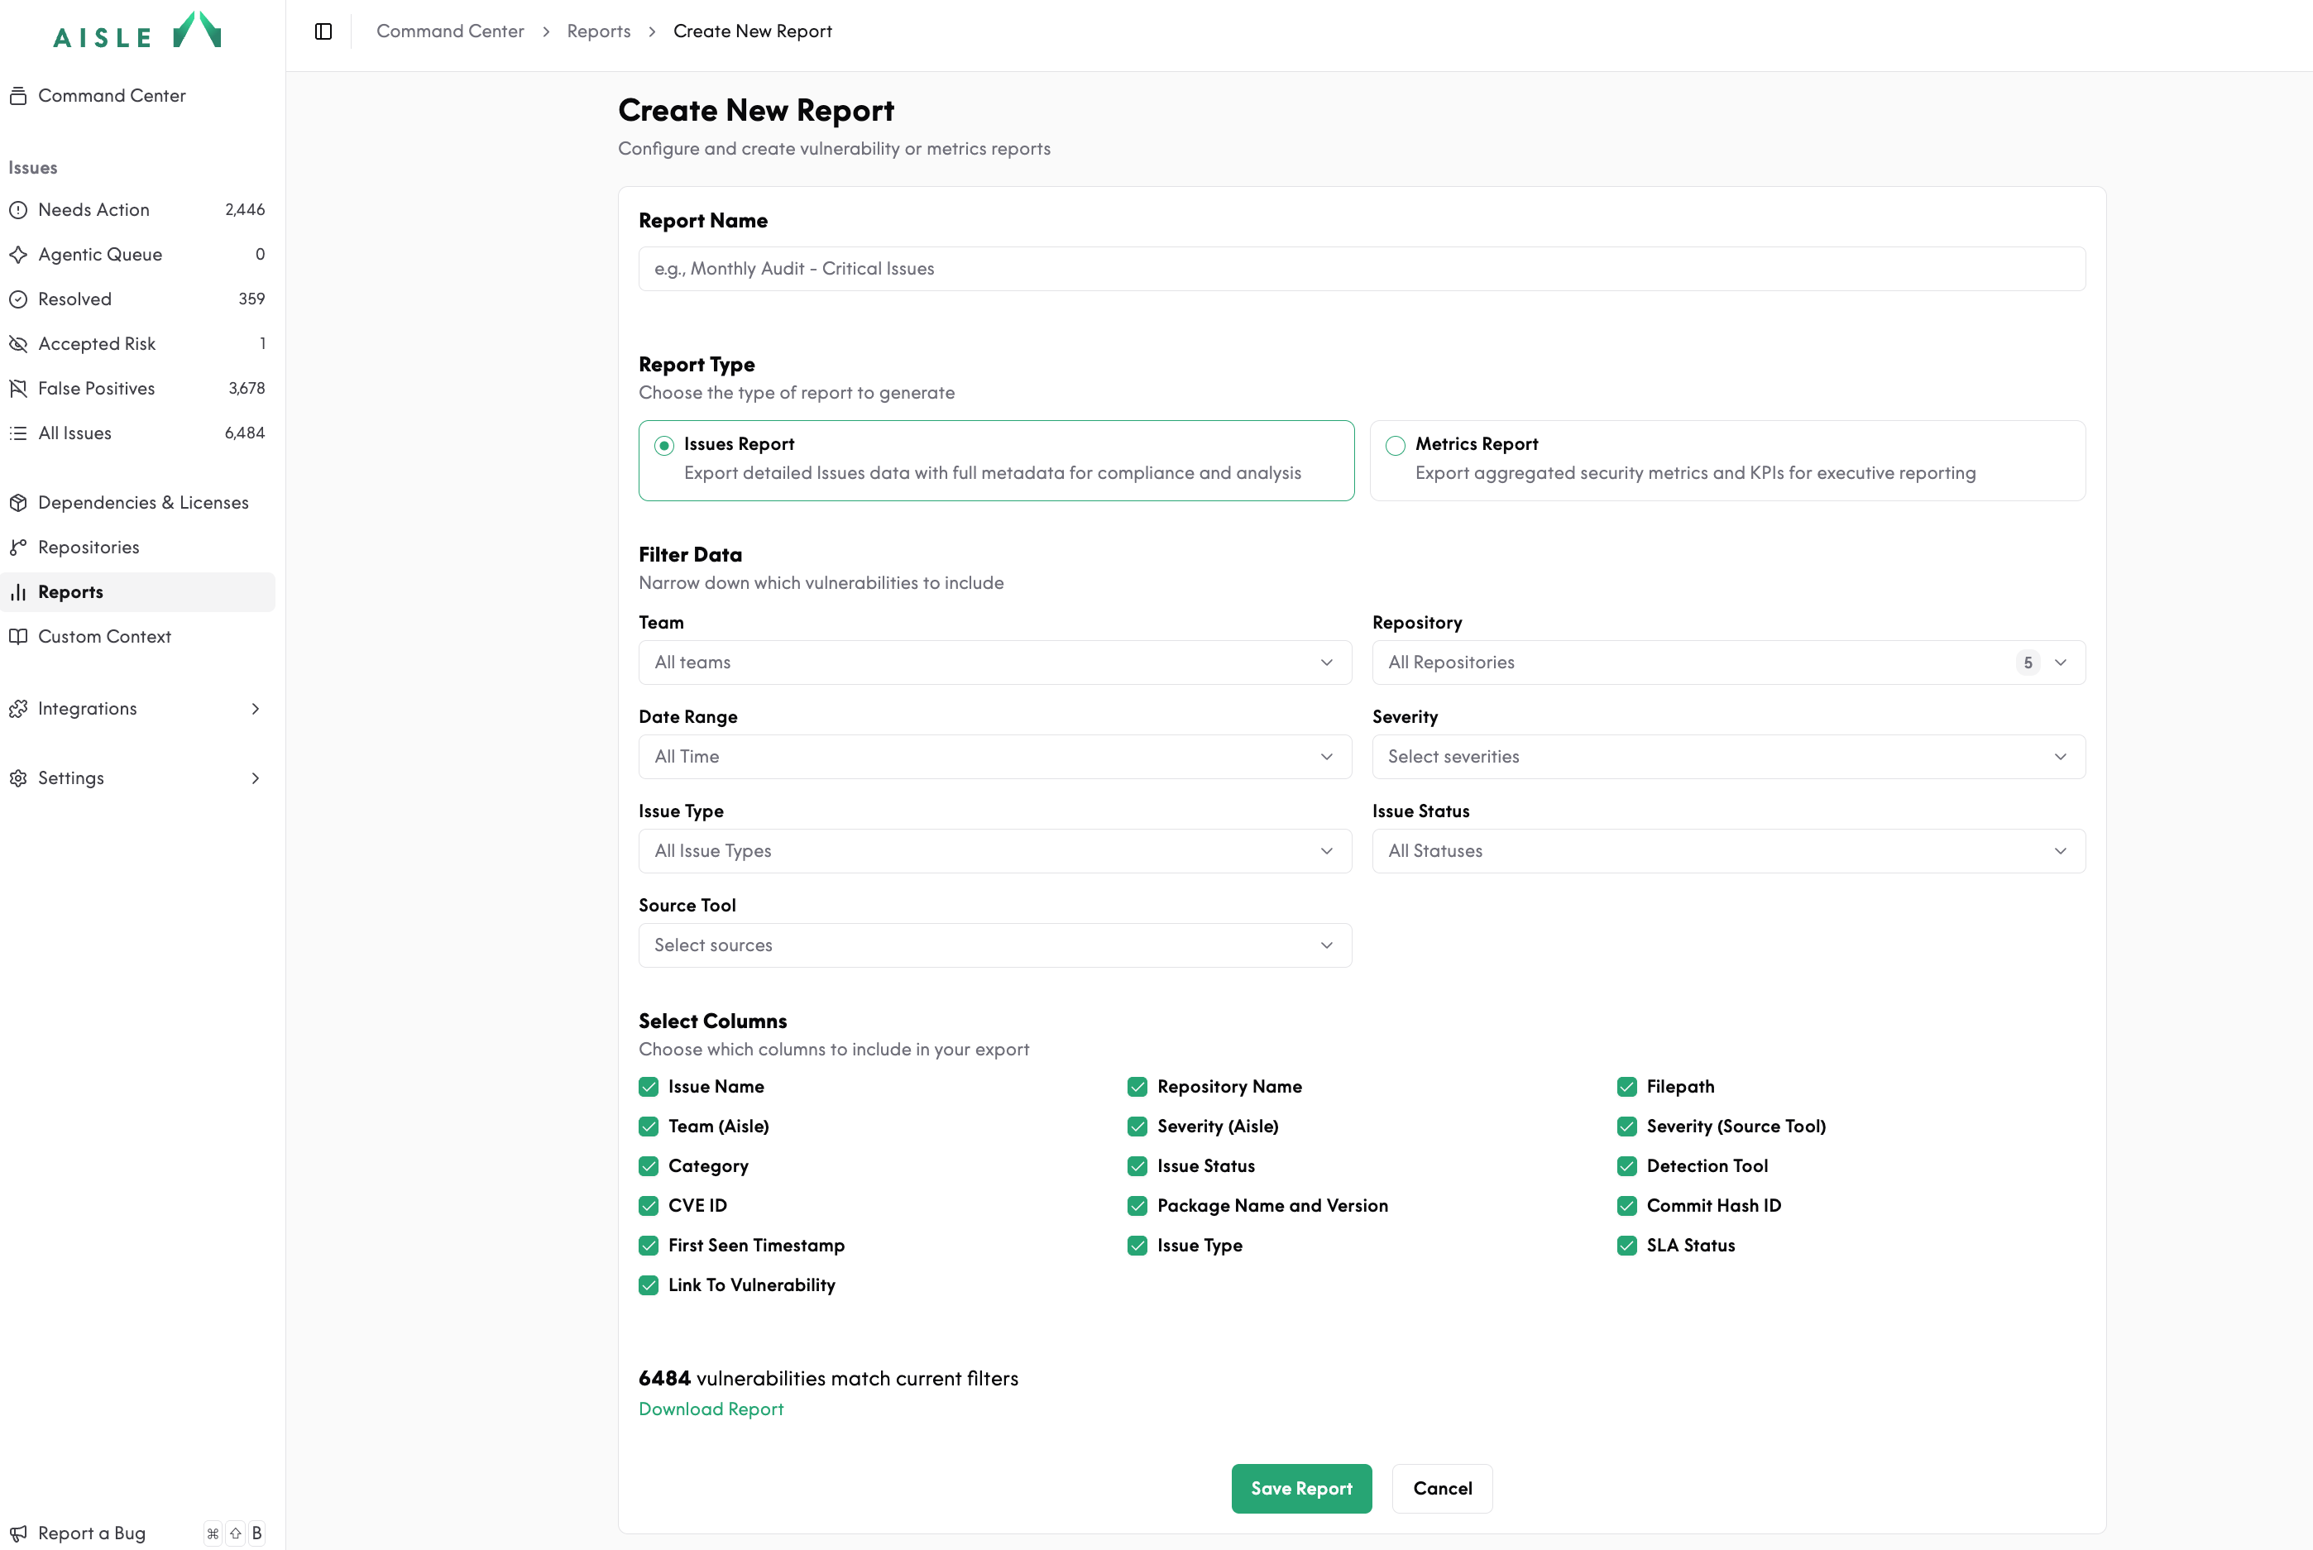This screenshot has width=2313, height=1550.
Task: Click the Report Name input field
Action: pyautogui.click(x=1361, y=269)
